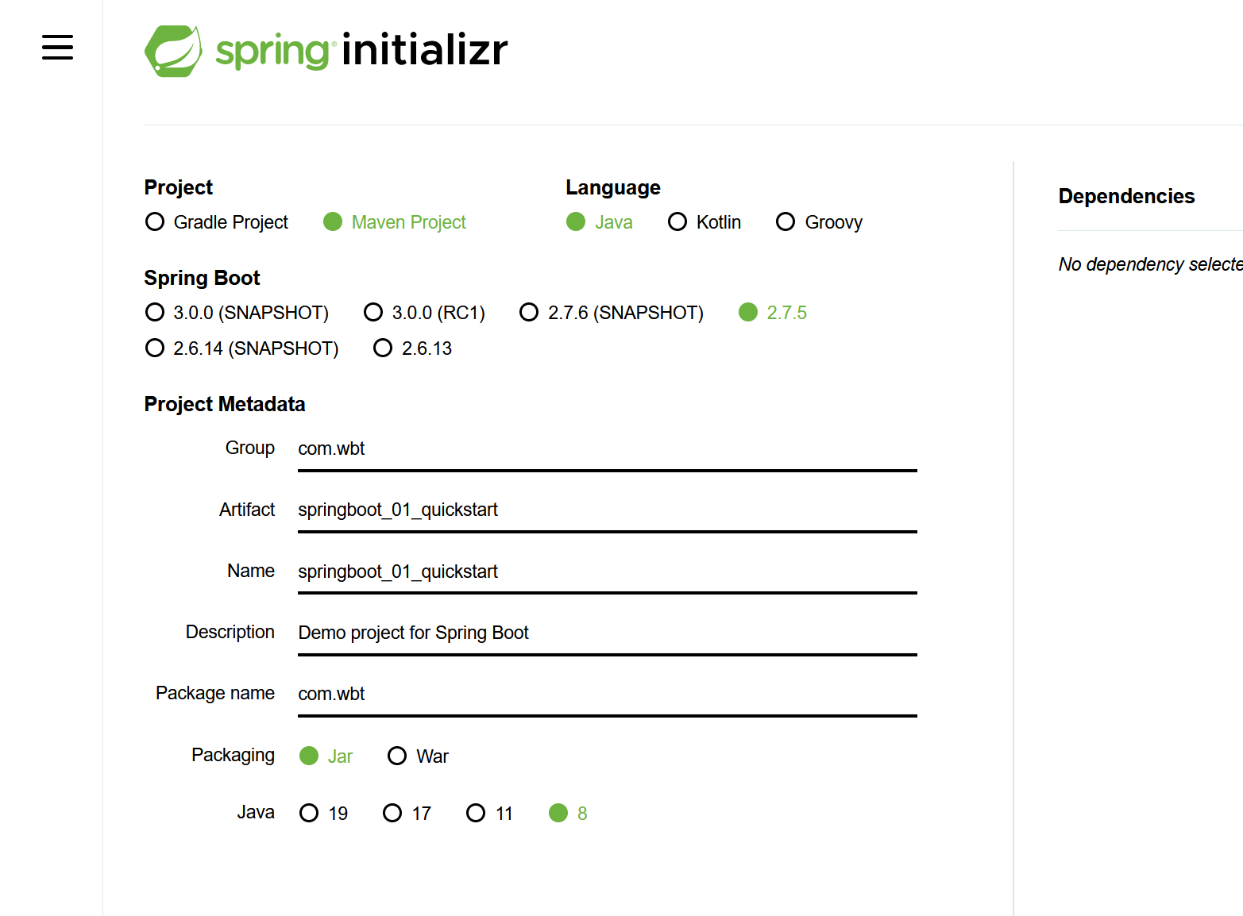The height and width of the screenshot is (916, 1243).
Task: Edit the Description field
Action: (x=607, y=633)
